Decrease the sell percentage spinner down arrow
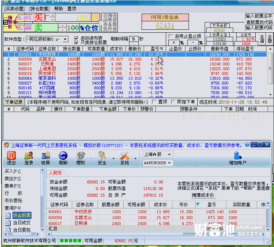The width and height of the screenshot is (274, 247). (62, 29)
